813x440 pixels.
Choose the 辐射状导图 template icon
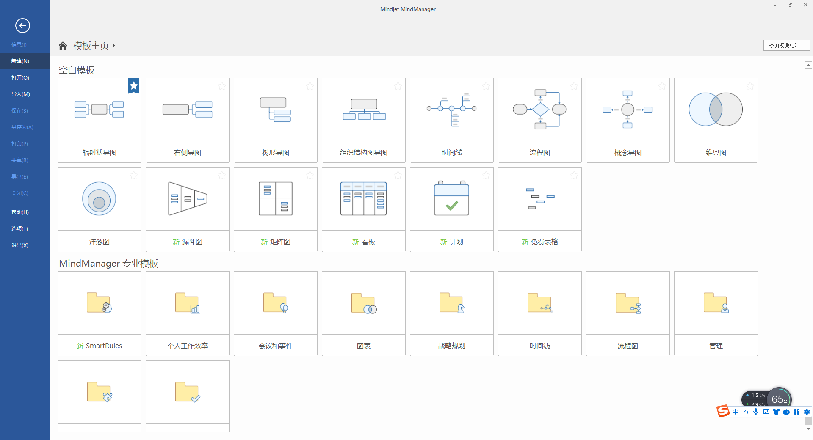(x=100, y=110)
